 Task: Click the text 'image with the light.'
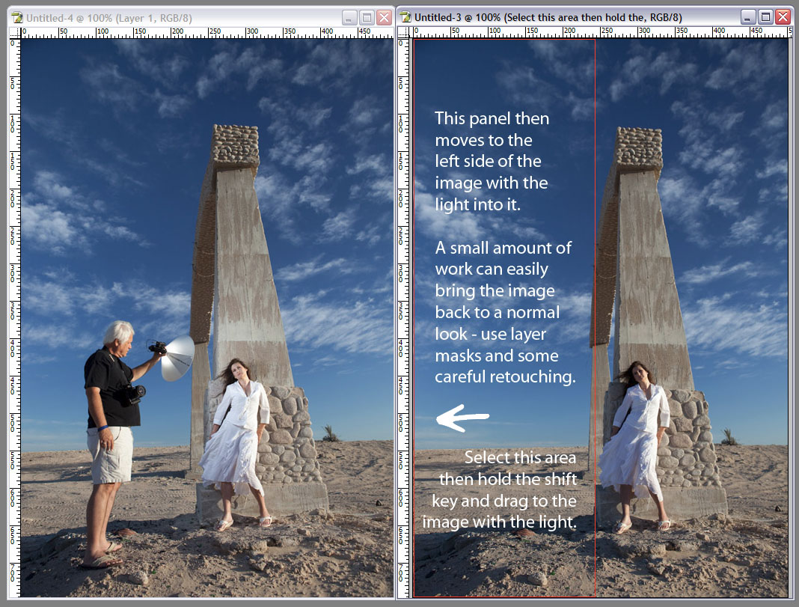pos(500,522)
